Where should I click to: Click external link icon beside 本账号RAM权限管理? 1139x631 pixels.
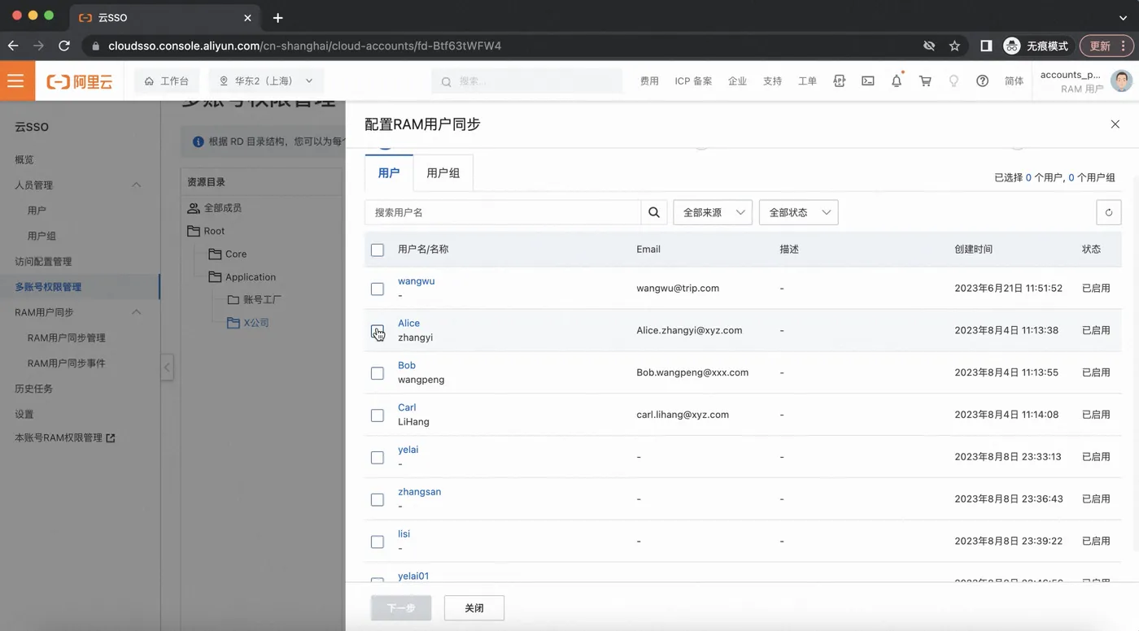pos(111,437)
